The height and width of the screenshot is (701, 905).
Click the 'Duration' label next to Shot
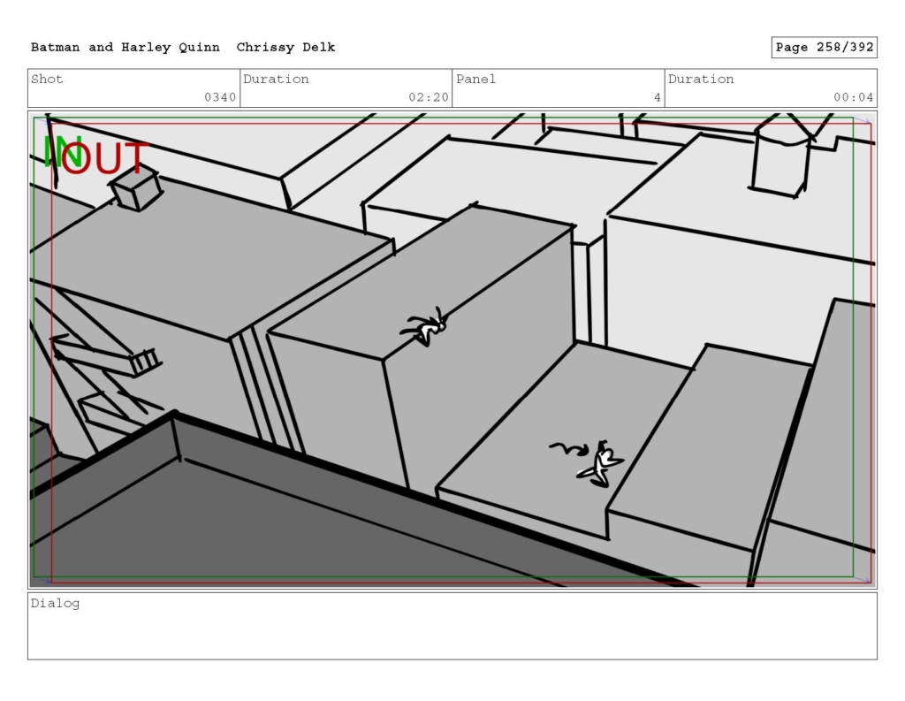tap(276, 79)
